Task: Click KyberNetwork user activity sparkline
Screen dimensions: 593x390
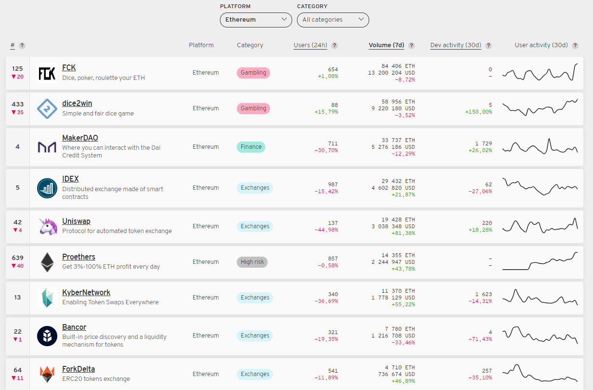Action: [540, 297]
